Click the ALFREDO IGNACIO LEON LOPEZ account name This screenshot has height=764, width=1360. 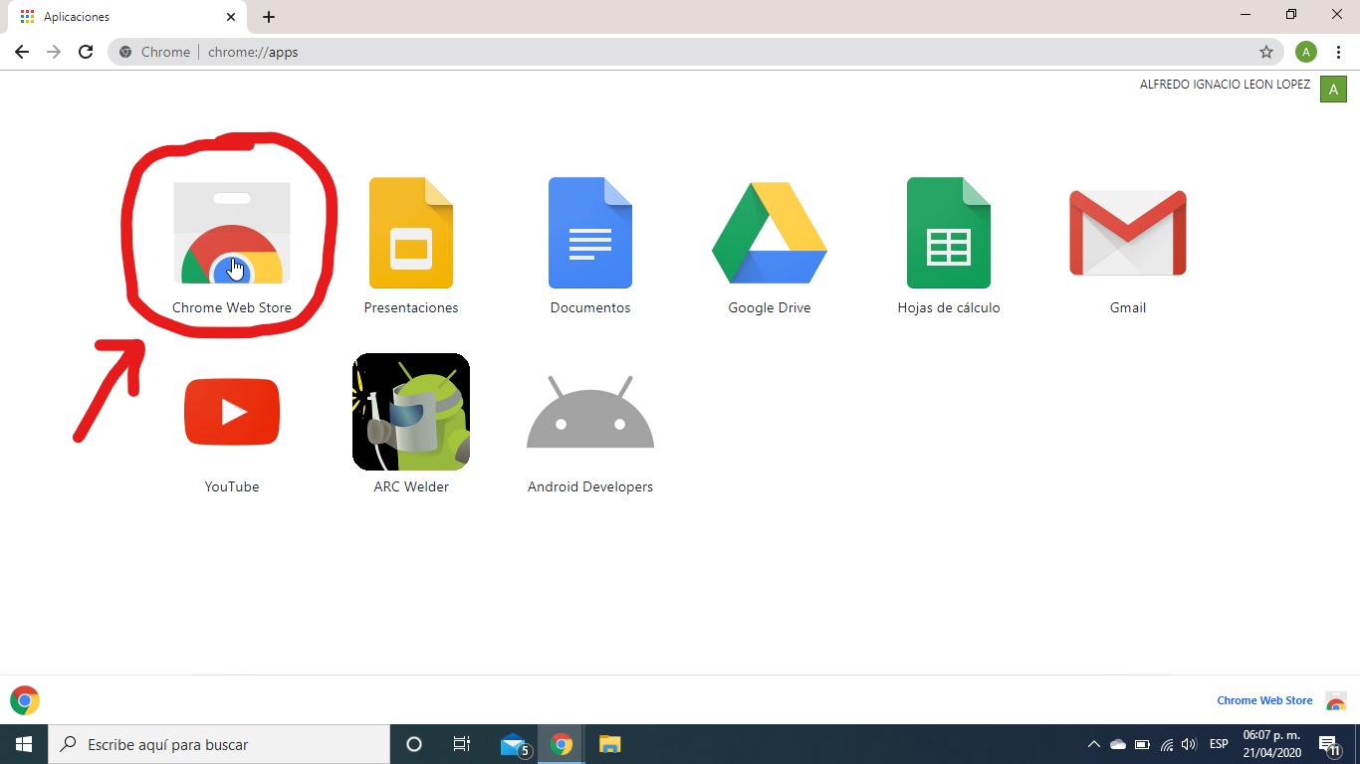1225,85
